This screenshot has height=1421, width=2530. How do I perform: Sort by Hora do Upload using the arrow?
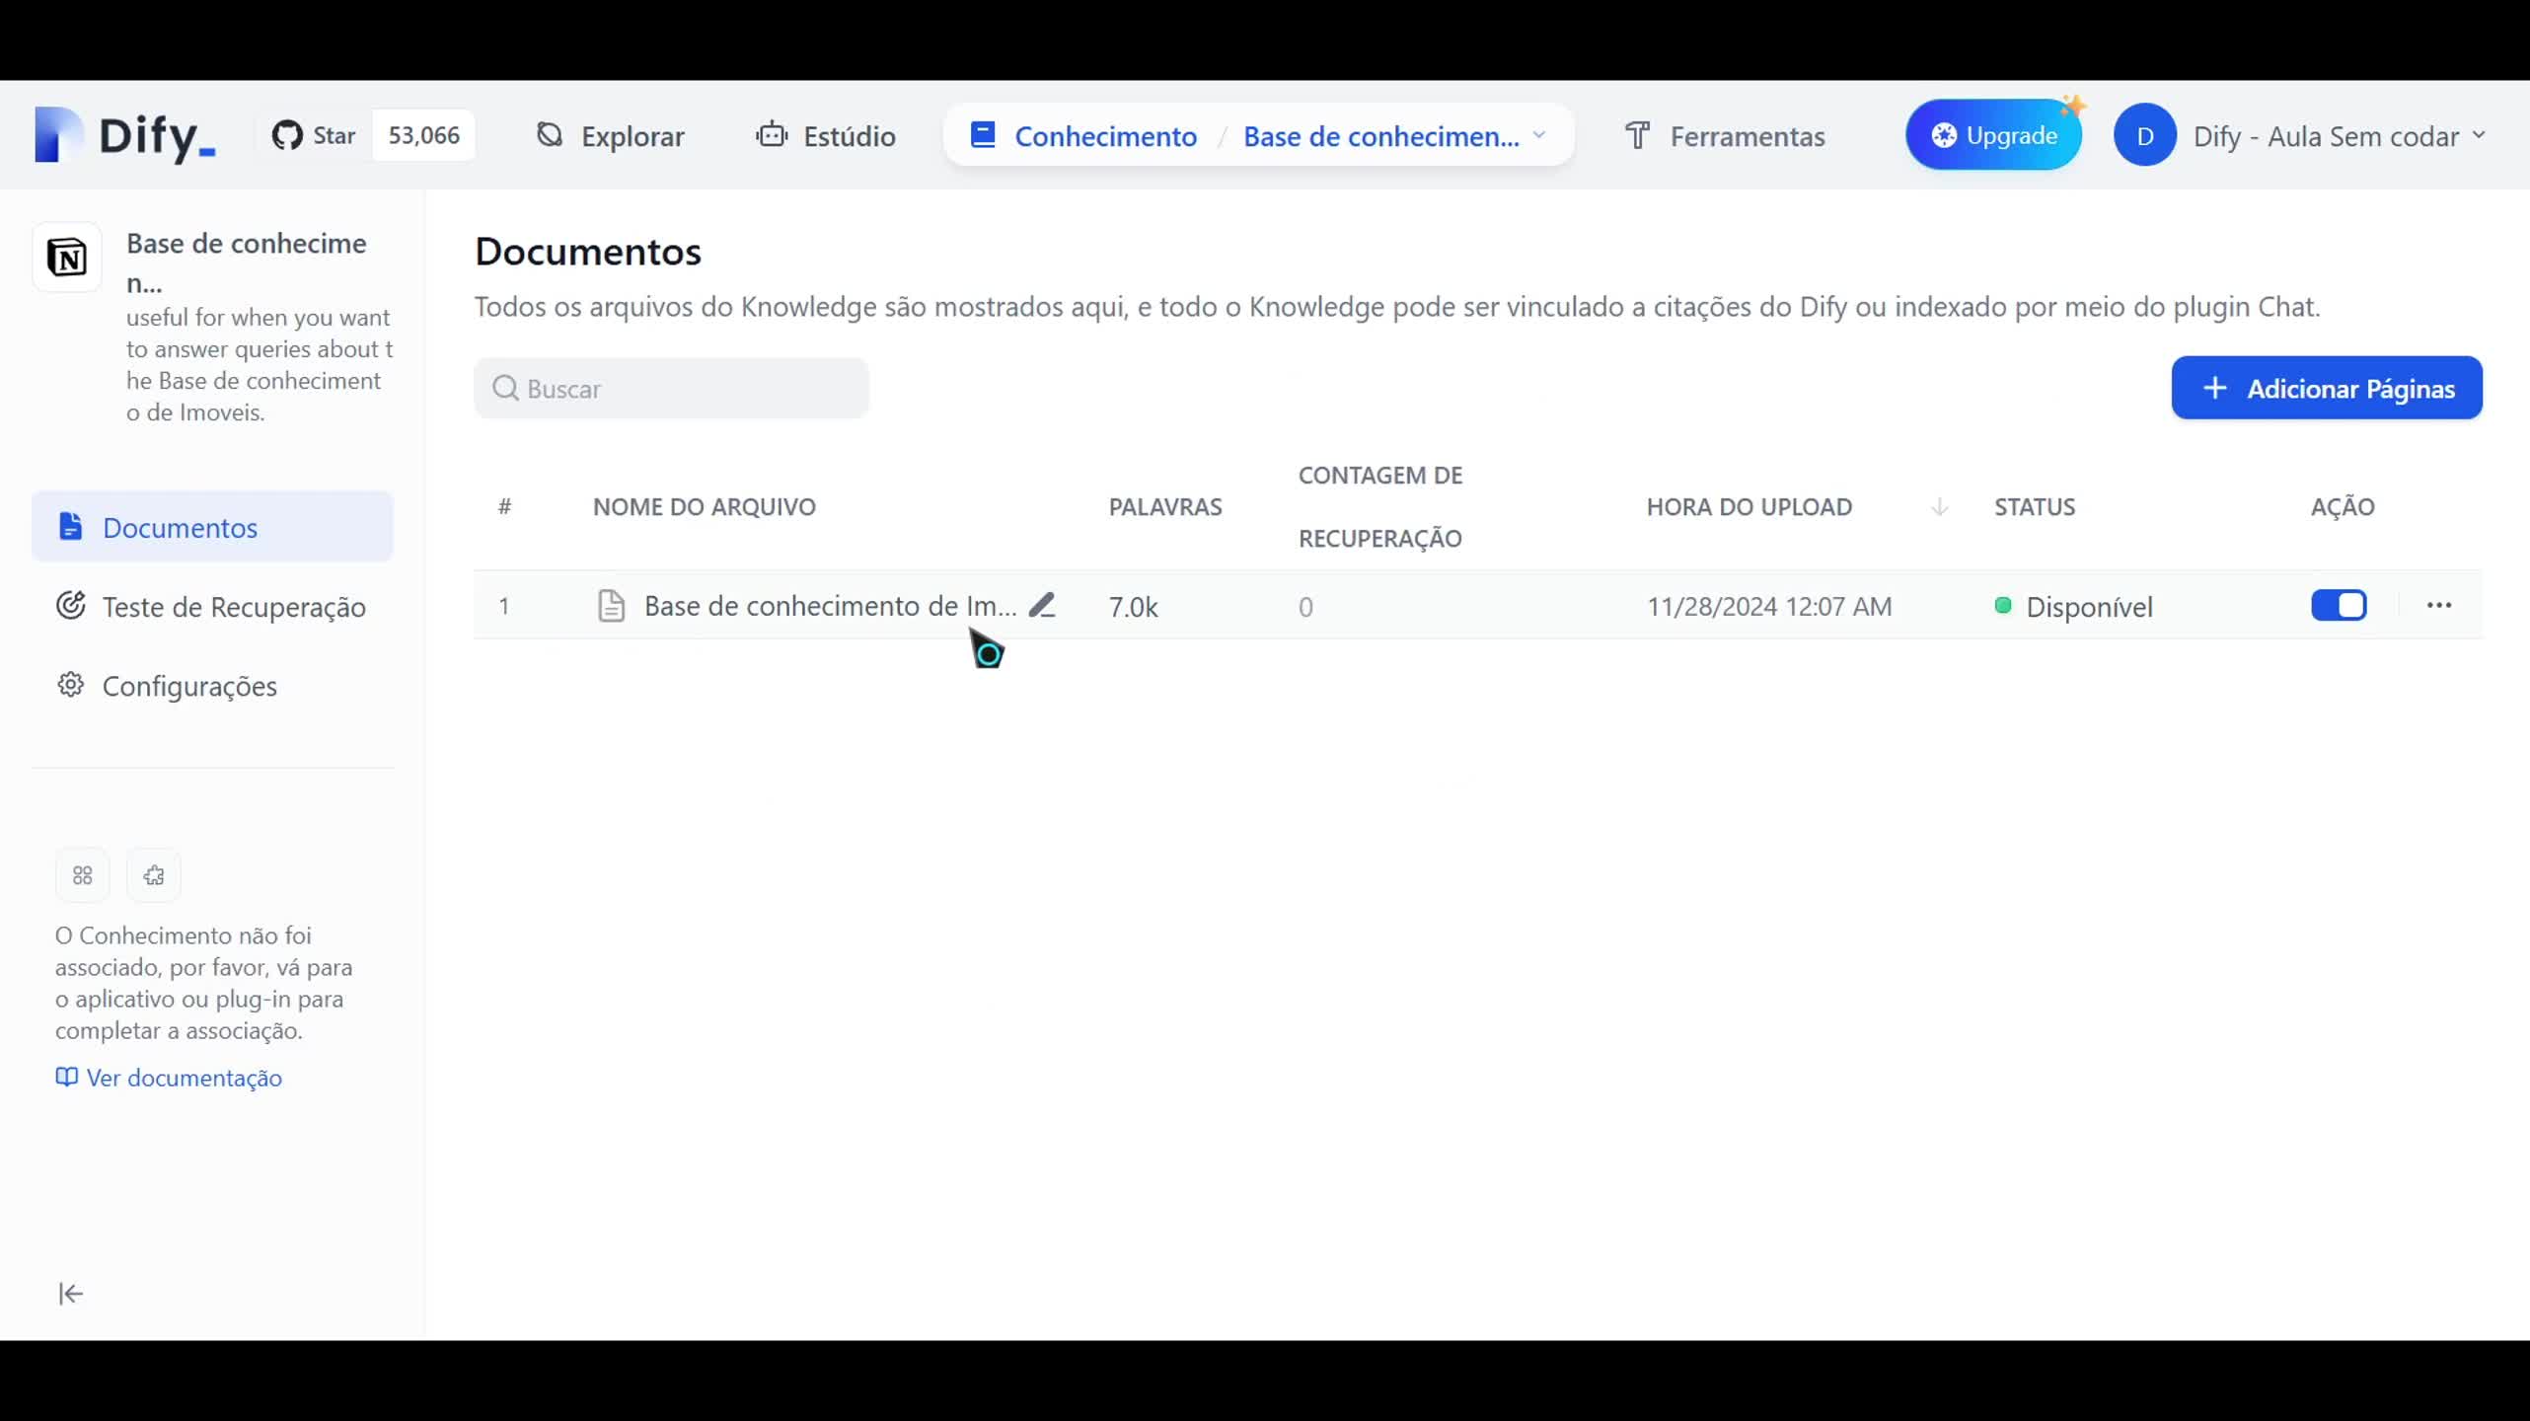(1938, 506)
